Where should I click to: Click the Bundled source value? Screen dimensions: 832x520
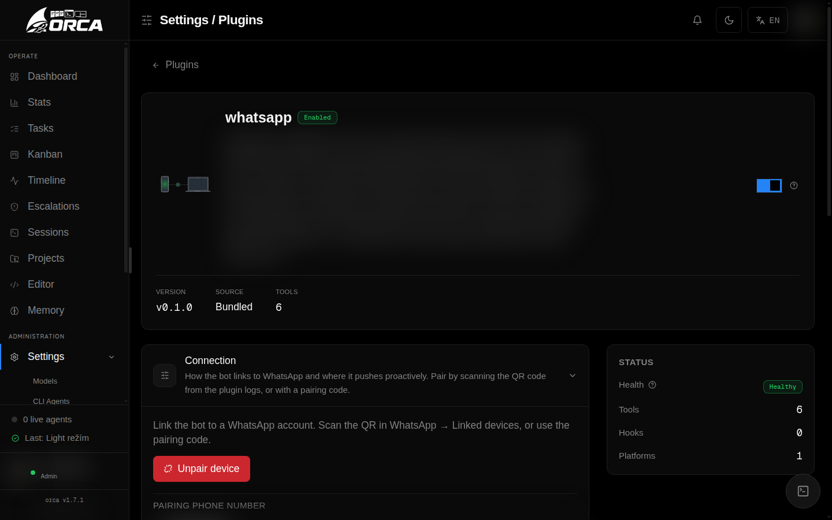tap(234, 307)
